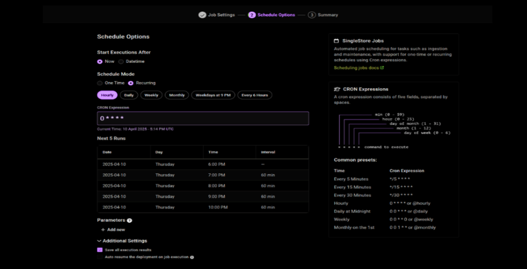Click the Parameters help question mark icon
This screenshot has height=269, width=527.
coord(130,220)
